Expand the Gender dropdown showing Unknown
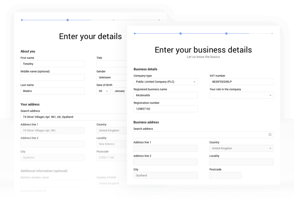 point(112,77)
